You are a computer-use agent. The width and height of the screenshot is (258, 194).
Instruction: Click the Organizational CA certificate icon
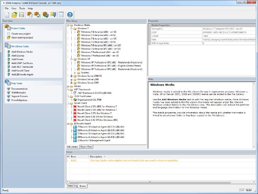pyautogui.click(x=75, y=99)
